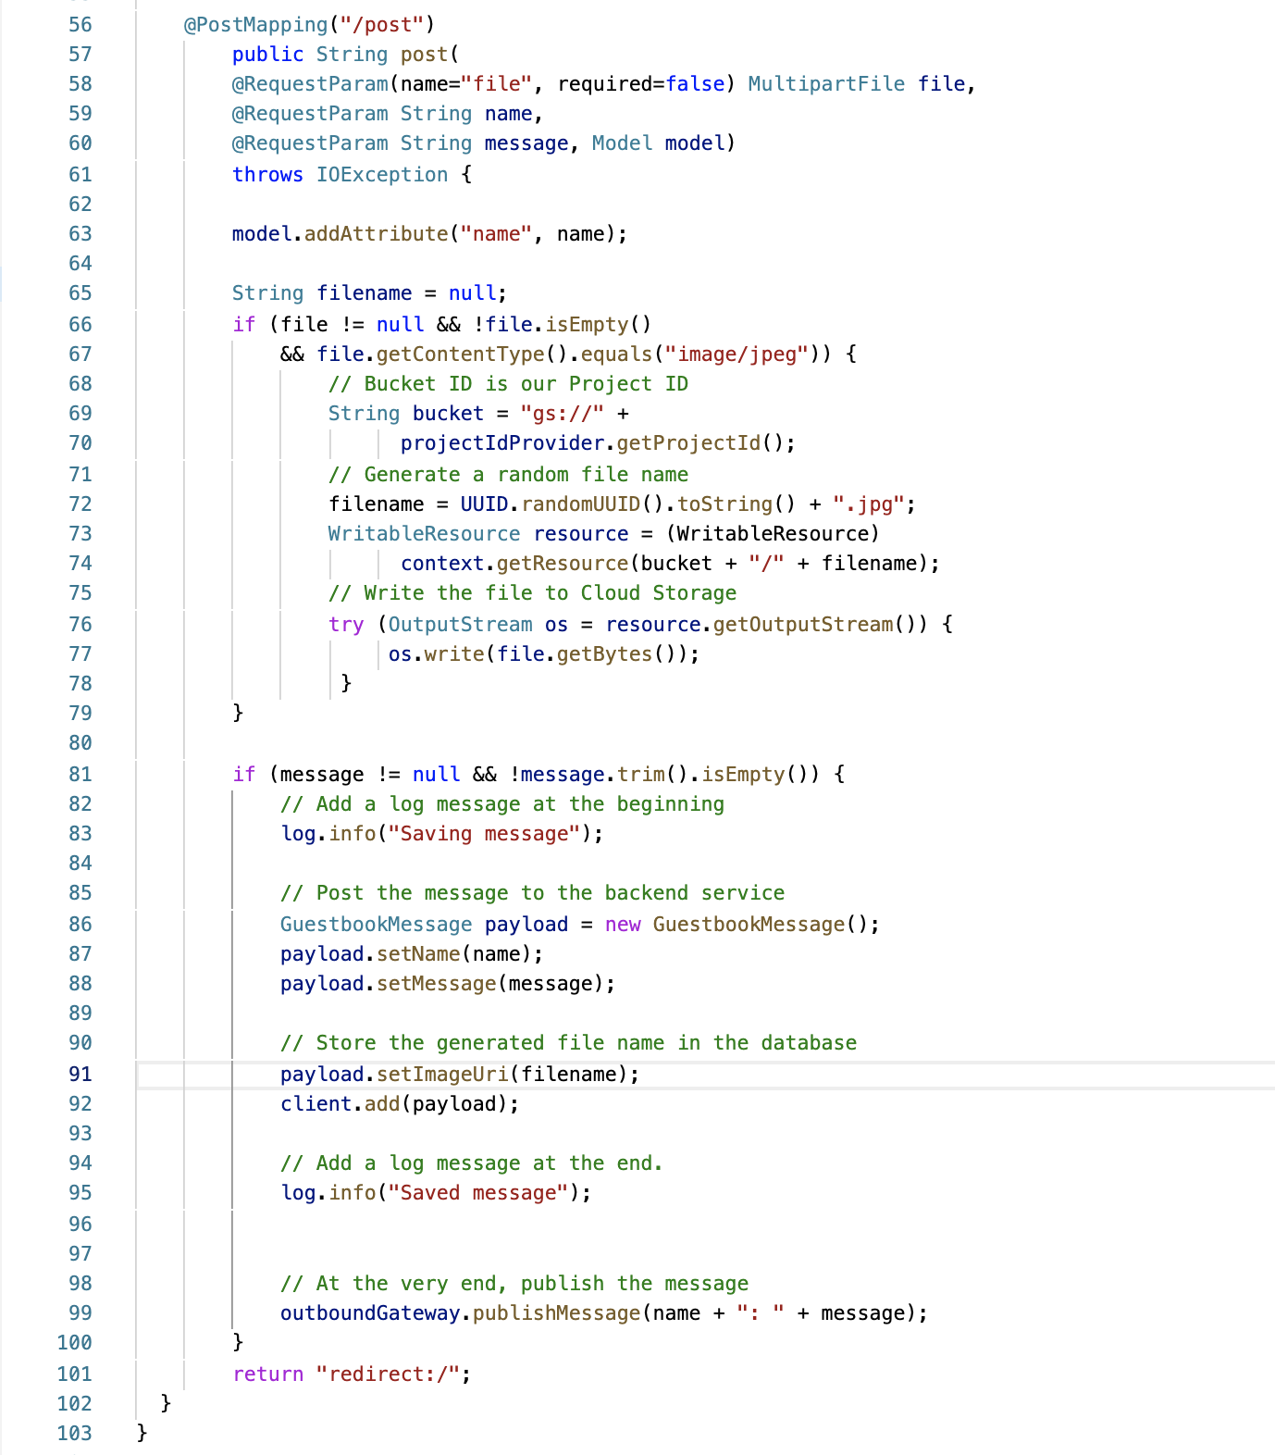Viewport: 1275px width, 1455px height.
Task: Click the "image/jpeg" string literal
Action: [x=737, y=354]
